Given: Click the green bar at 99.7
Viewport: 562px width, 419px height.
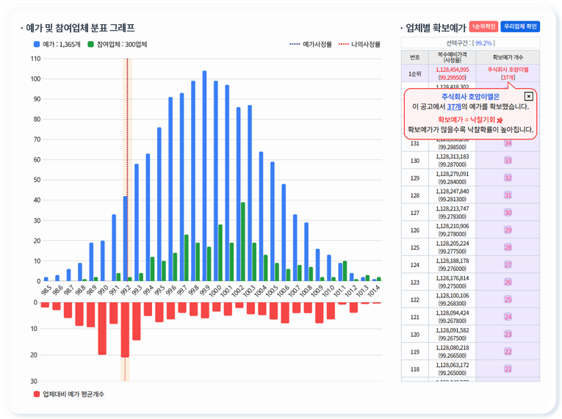Looking at the screenshot, I should pos(186,258).
